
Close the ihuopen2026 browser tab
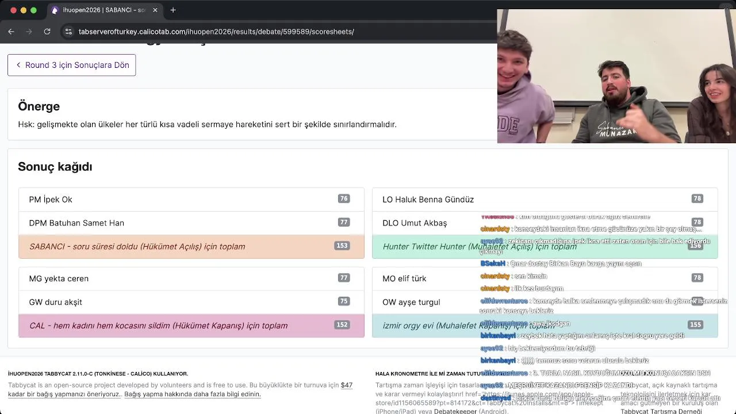(155, 10)
